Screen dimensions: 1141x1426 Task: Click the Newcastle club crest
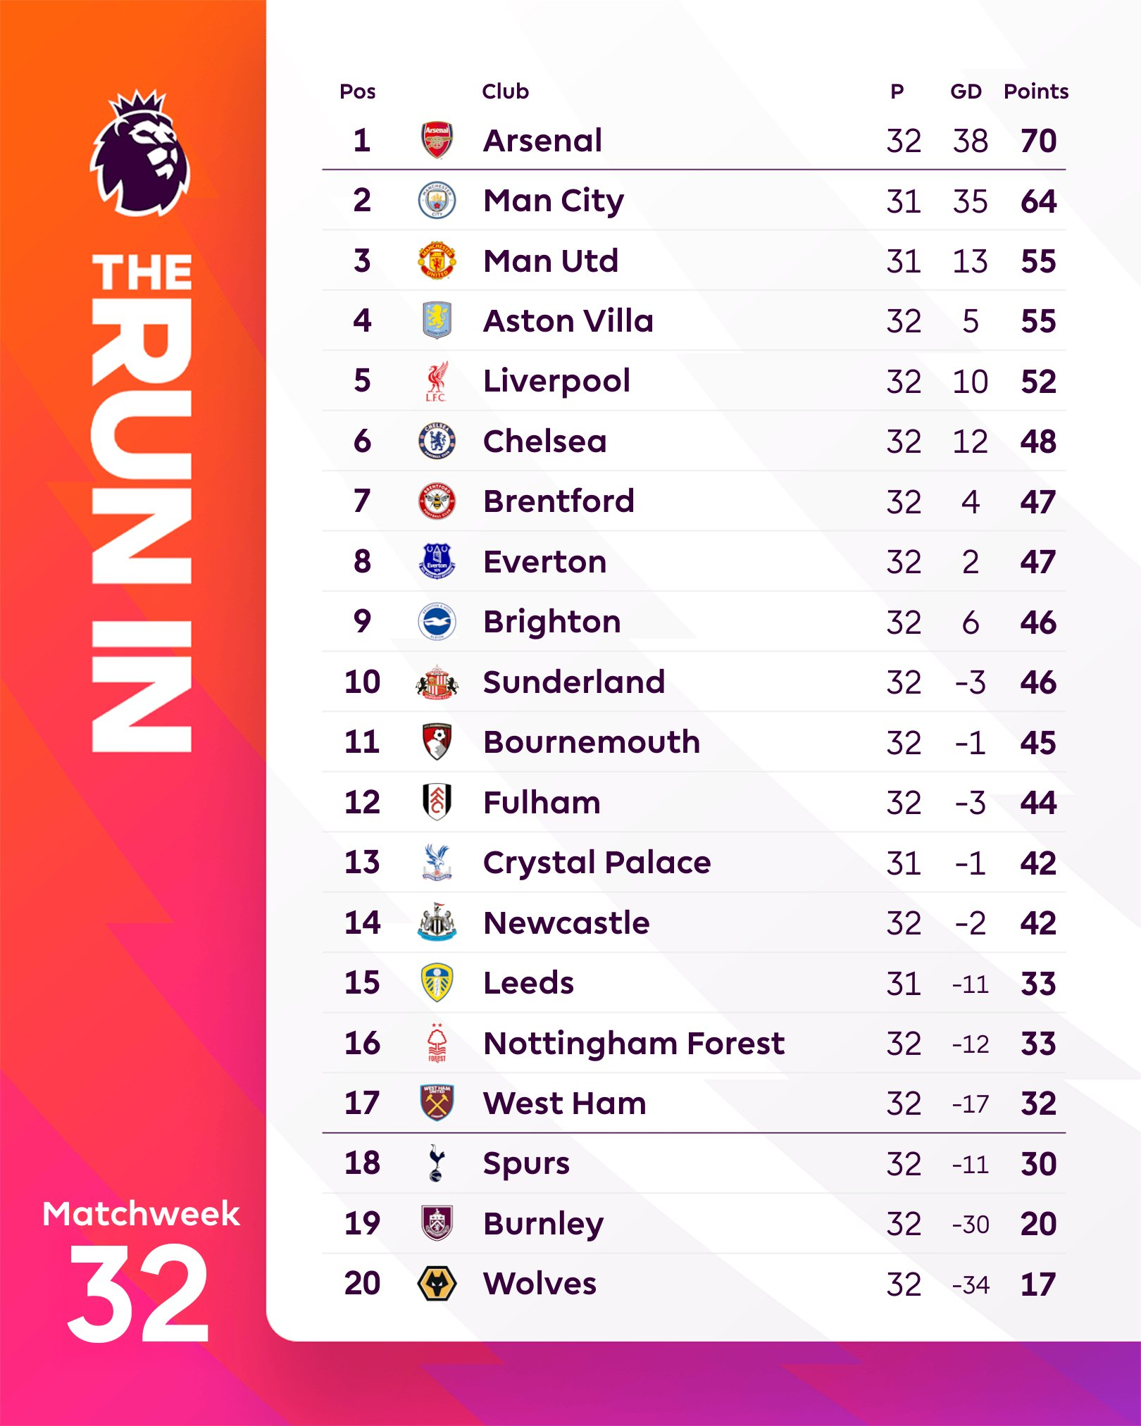(x=437, y=922)
